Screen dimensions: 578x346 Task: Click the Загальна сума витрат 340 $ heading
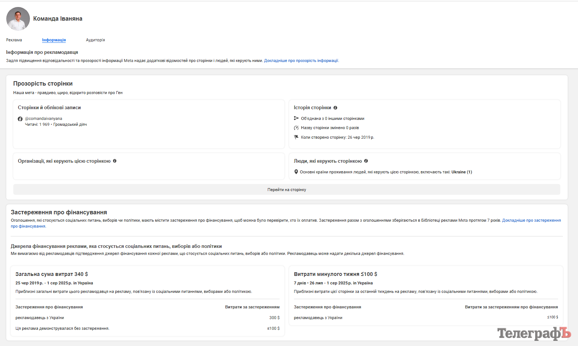pyautogui.click(x=52, y=274)
